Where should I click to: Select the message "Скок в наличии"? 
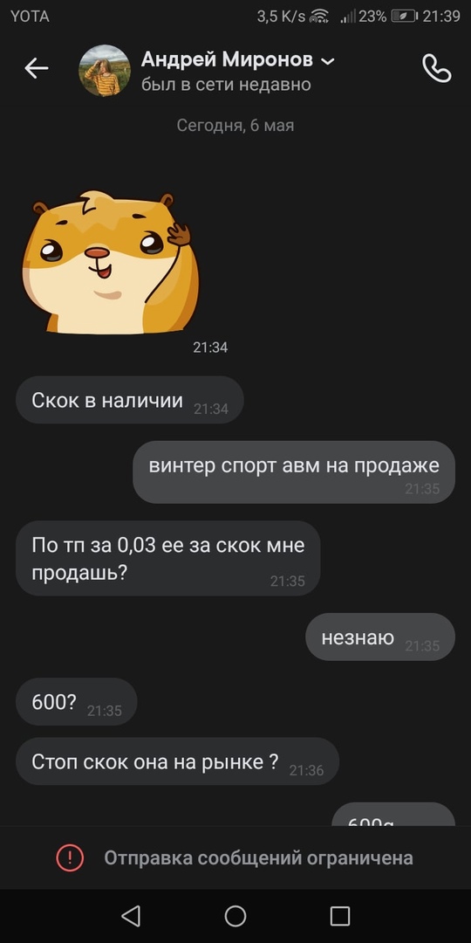tap(130, 400)
